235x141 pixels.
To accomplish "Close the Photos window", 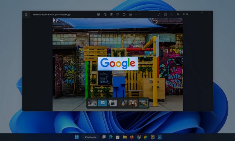I will coord(209,13).
